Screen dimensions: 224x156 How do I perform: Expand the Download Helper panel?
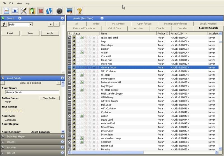[62, 137]
